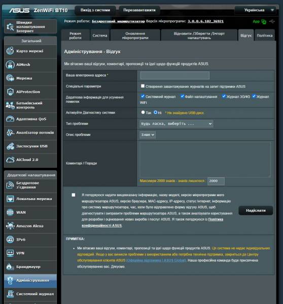The image size is (283, 304).
Task: Open Локальна мережа LAN icon
Action: pos(10,199)
